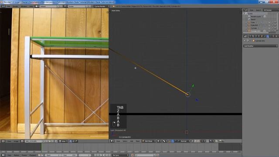The width and height of the screenshot is (279, 157).
Task: Switch to Render Layers properties tab icon
Action: [x=253, y=36]
